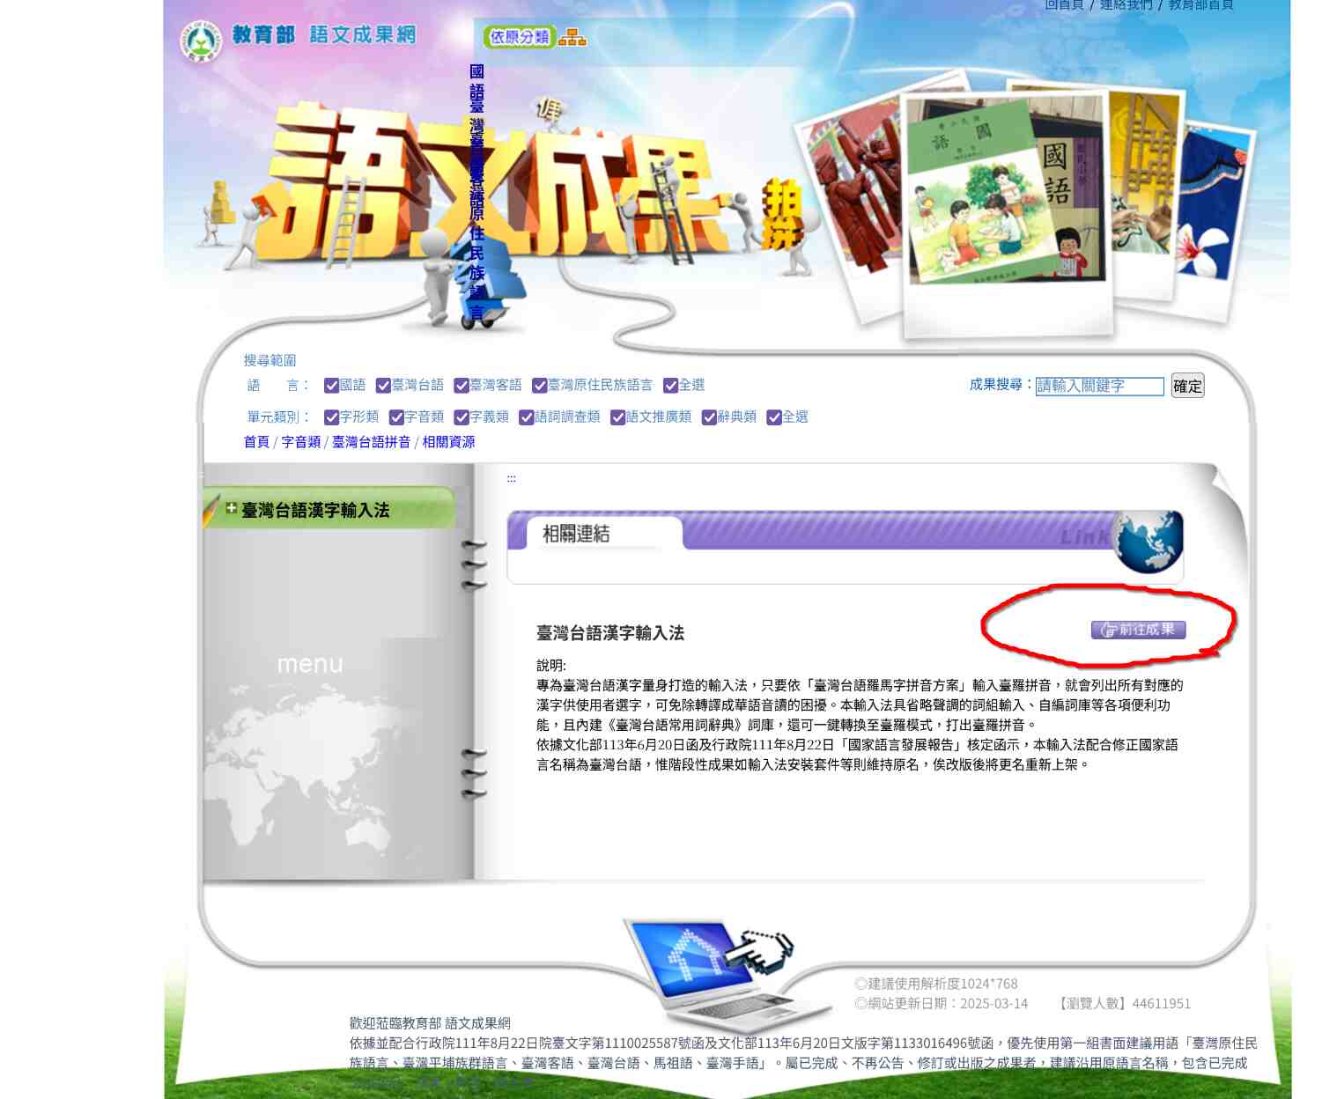
Task: Click the 回首頁 link at top
Action: (x=1064, y=5)
